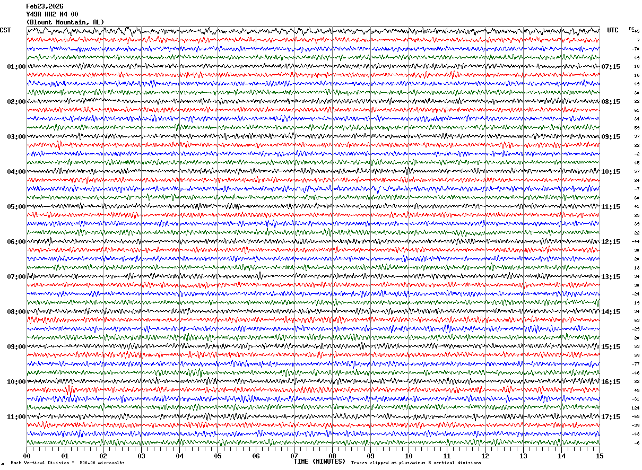Click the '15:15' UTC time label
The width and height of the screenshot is (642, 470).
611,347
